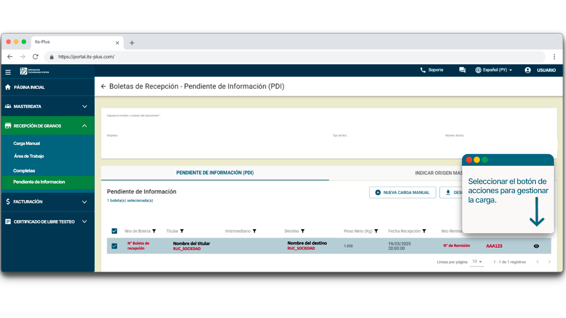Uncheck the boleta row checkbox
Viewport: 566px width, 318px height.
click(x=114, y=246)
